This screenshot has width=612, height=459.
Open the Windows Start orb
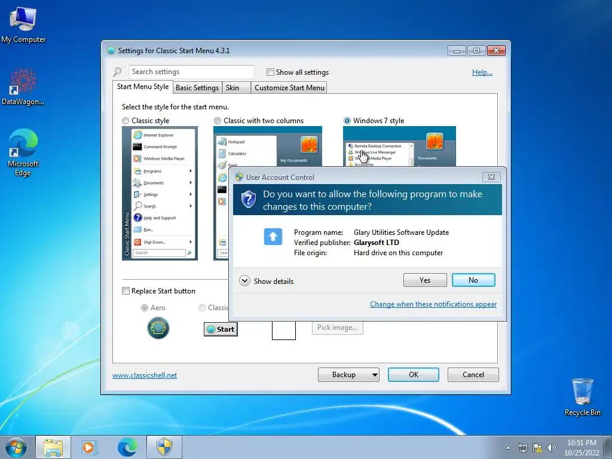[x=16, y=447]
